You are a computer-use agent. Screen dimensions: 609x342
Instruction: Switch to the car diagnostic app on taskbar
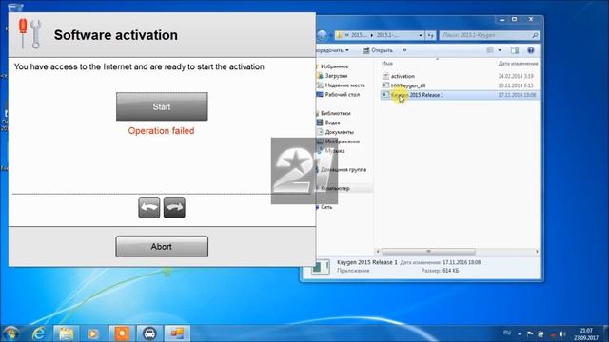(x=149, y=333)
